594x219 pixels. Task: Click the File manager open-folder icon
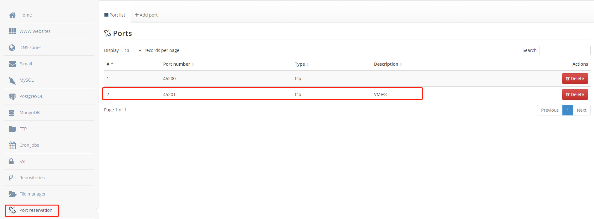13,194
